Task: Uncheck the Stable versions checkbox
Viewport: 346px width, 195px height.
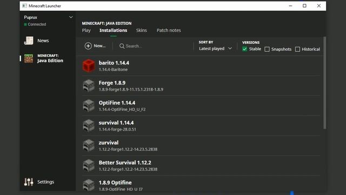Action: (x=244, y=49)
